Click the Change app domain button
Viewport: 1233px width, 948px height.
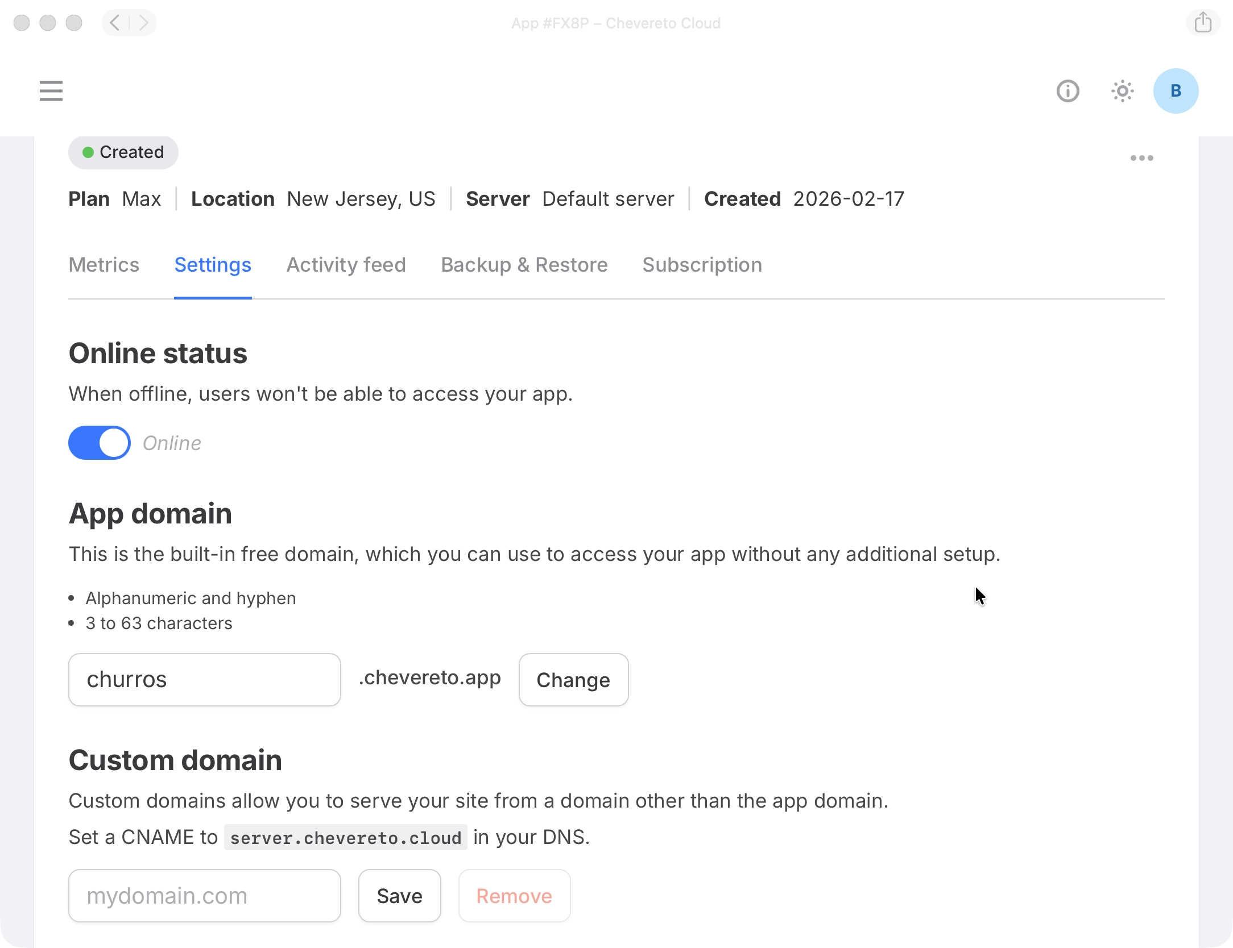tap(573, 680)
